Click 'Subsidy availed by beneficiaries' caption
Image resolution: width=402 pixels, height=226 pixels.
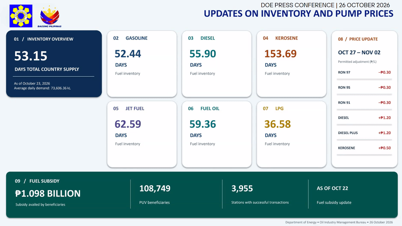coord(40,204)
